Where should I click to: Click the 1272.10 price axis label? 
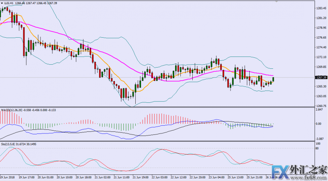pyautogui.click(x=321, y=57)
